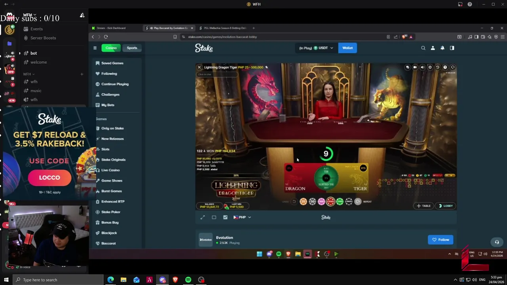Open Baccarat category
The width and height of the screenshot is (507, 285).
[x=108, y=243]
